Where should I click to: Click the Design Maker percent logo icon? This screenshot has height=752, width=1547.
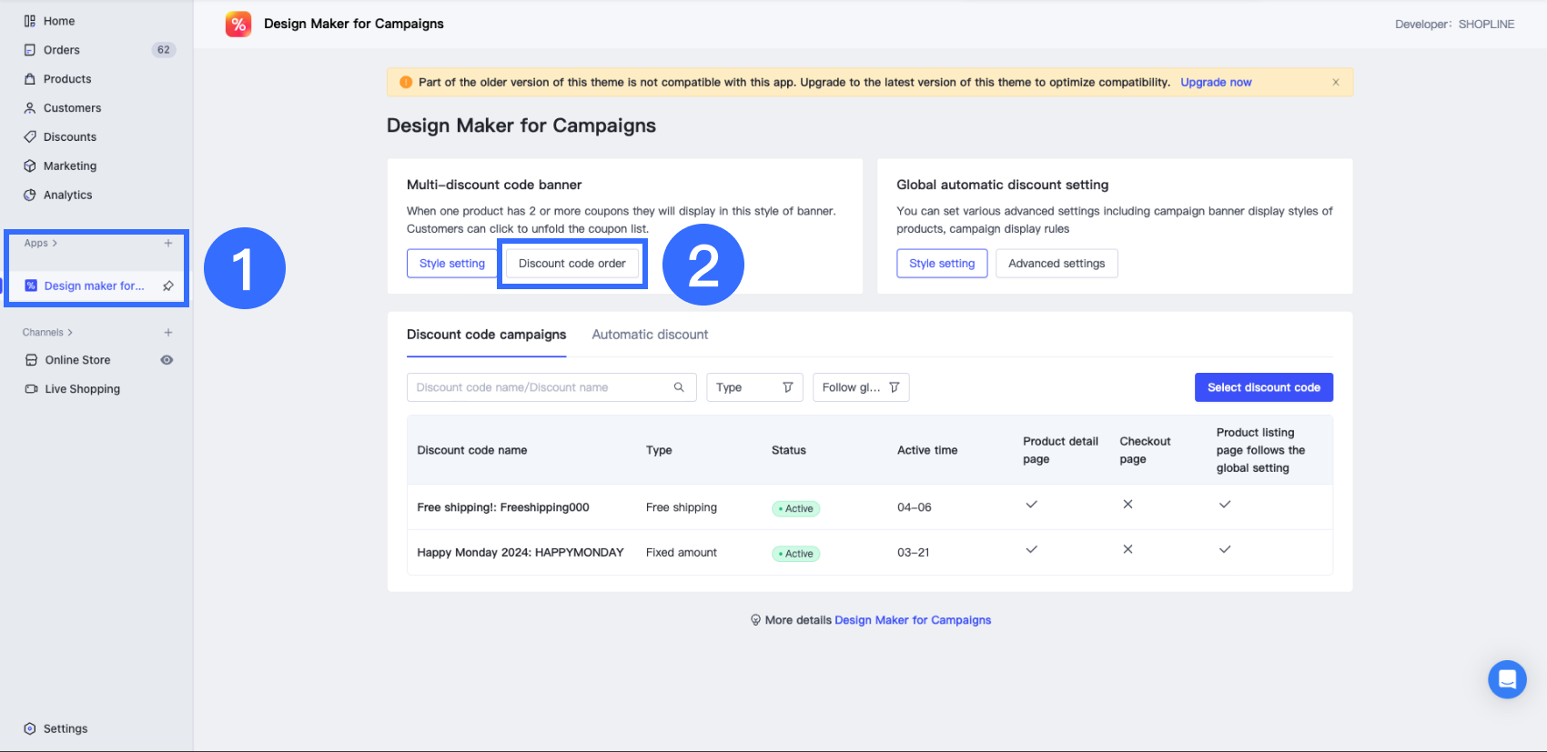(x=238, y=25)
